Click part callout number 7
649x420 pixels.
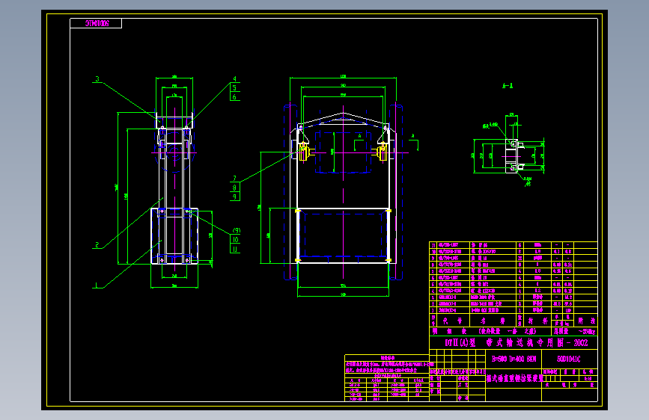(x=235, y=178)
